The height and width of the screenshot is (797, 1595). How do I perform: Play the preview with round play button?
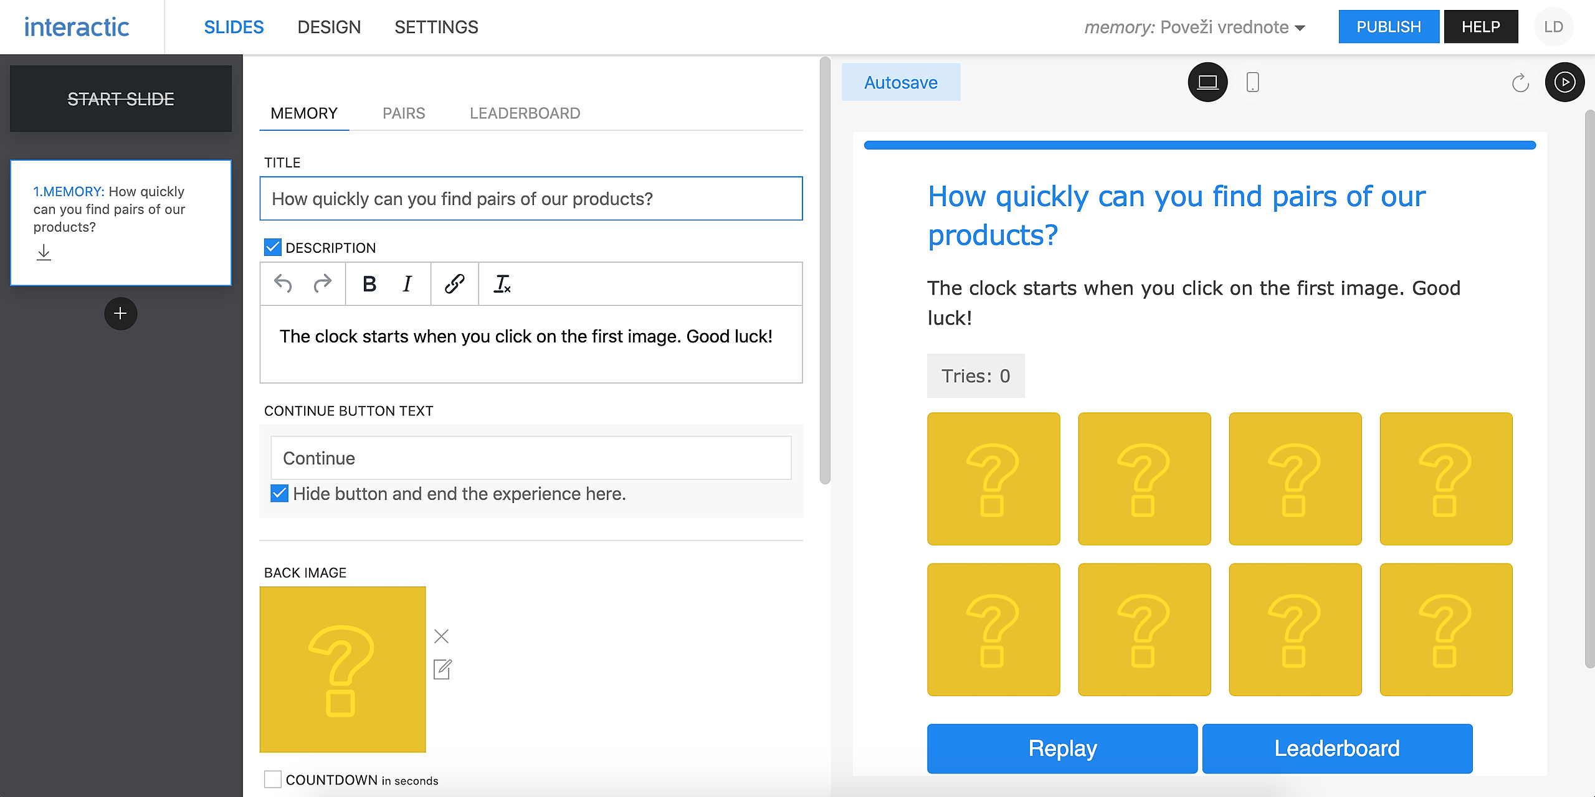point(1564,82)
